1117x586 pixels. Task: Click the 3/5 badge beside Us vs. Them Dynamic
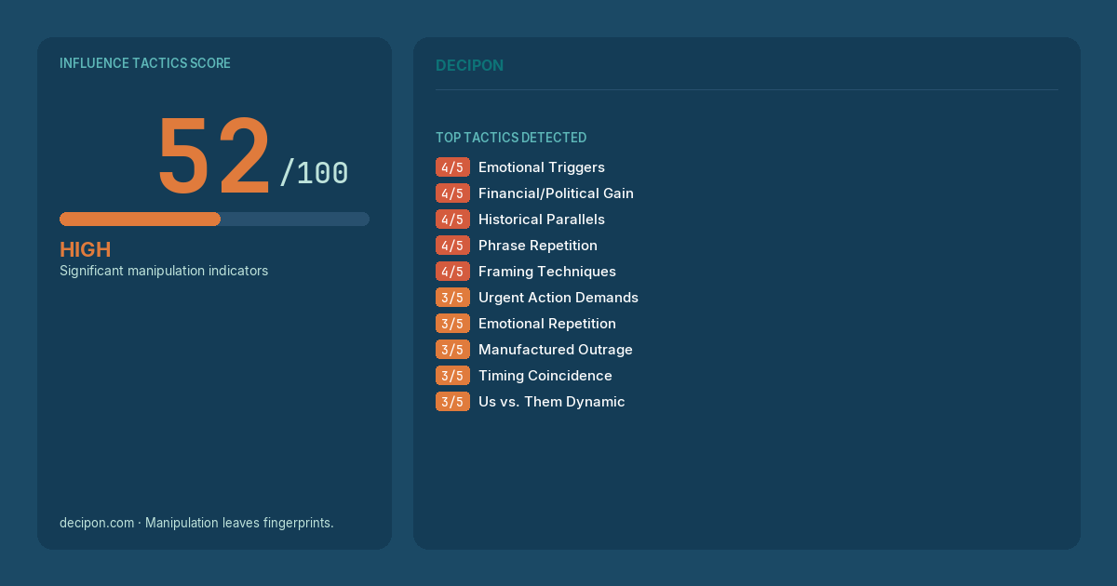452,402
